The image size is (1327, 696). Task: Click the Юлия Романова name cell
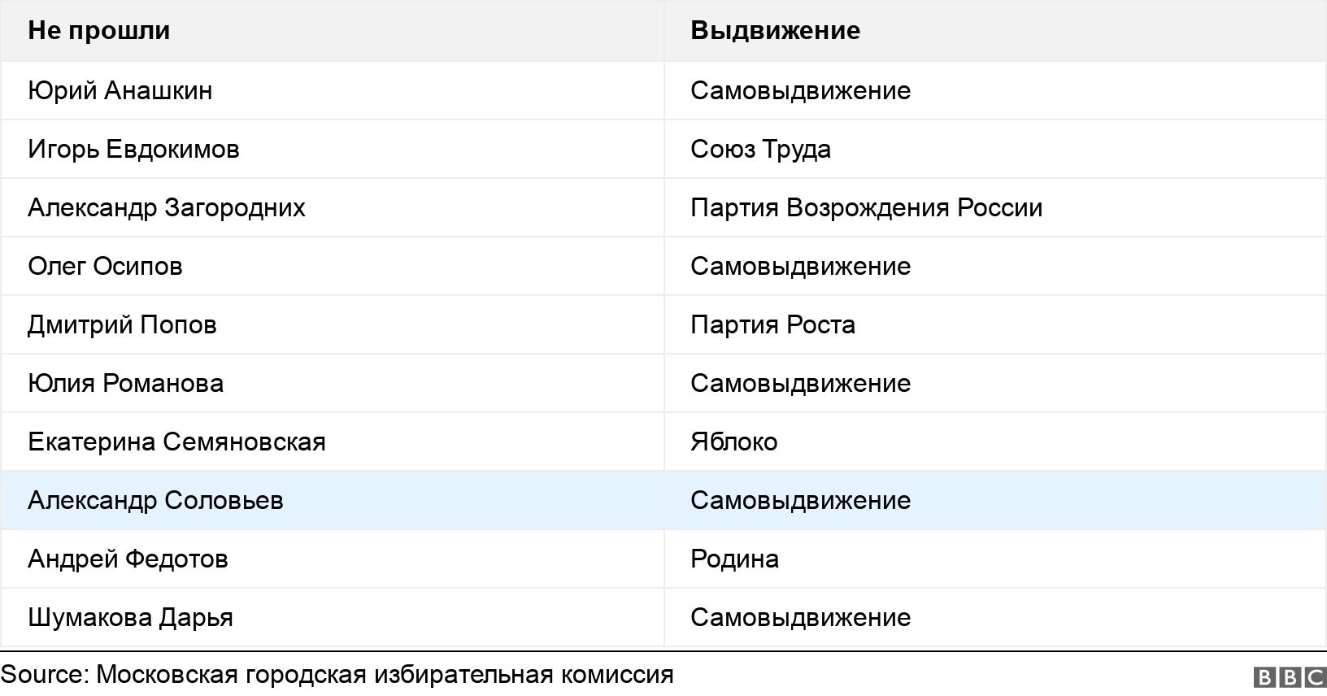click(125, 383)
